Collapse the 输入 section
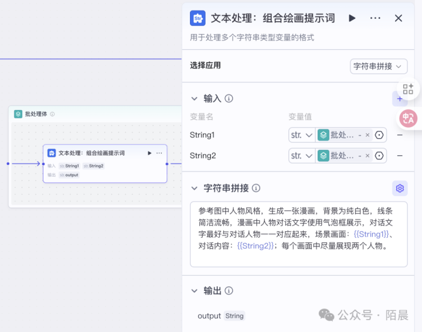 click(195, 98)
